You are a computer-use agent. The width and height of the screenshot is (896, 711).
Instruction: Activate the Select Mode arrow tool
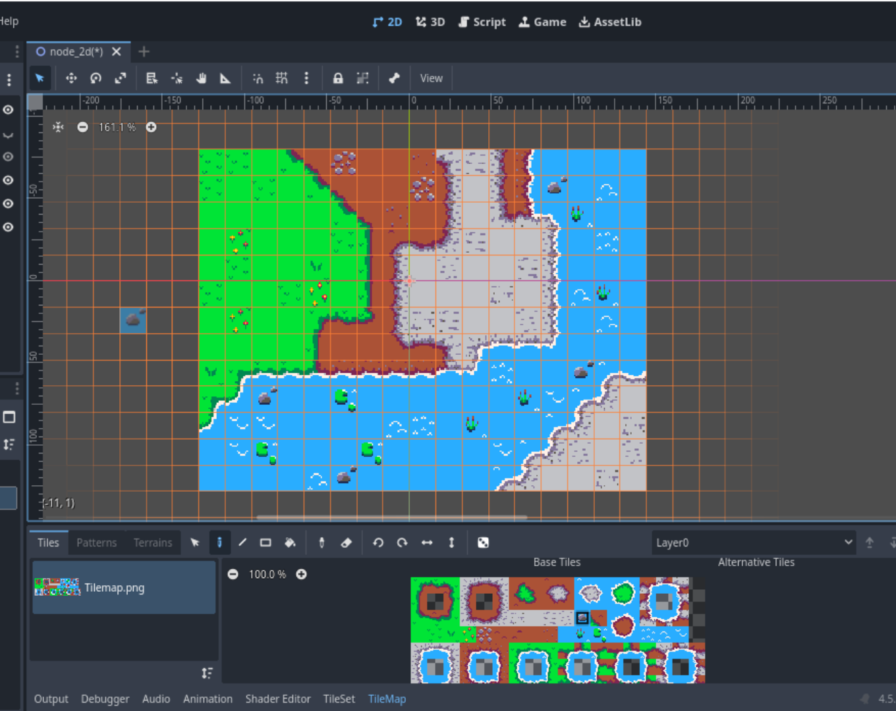40,78
